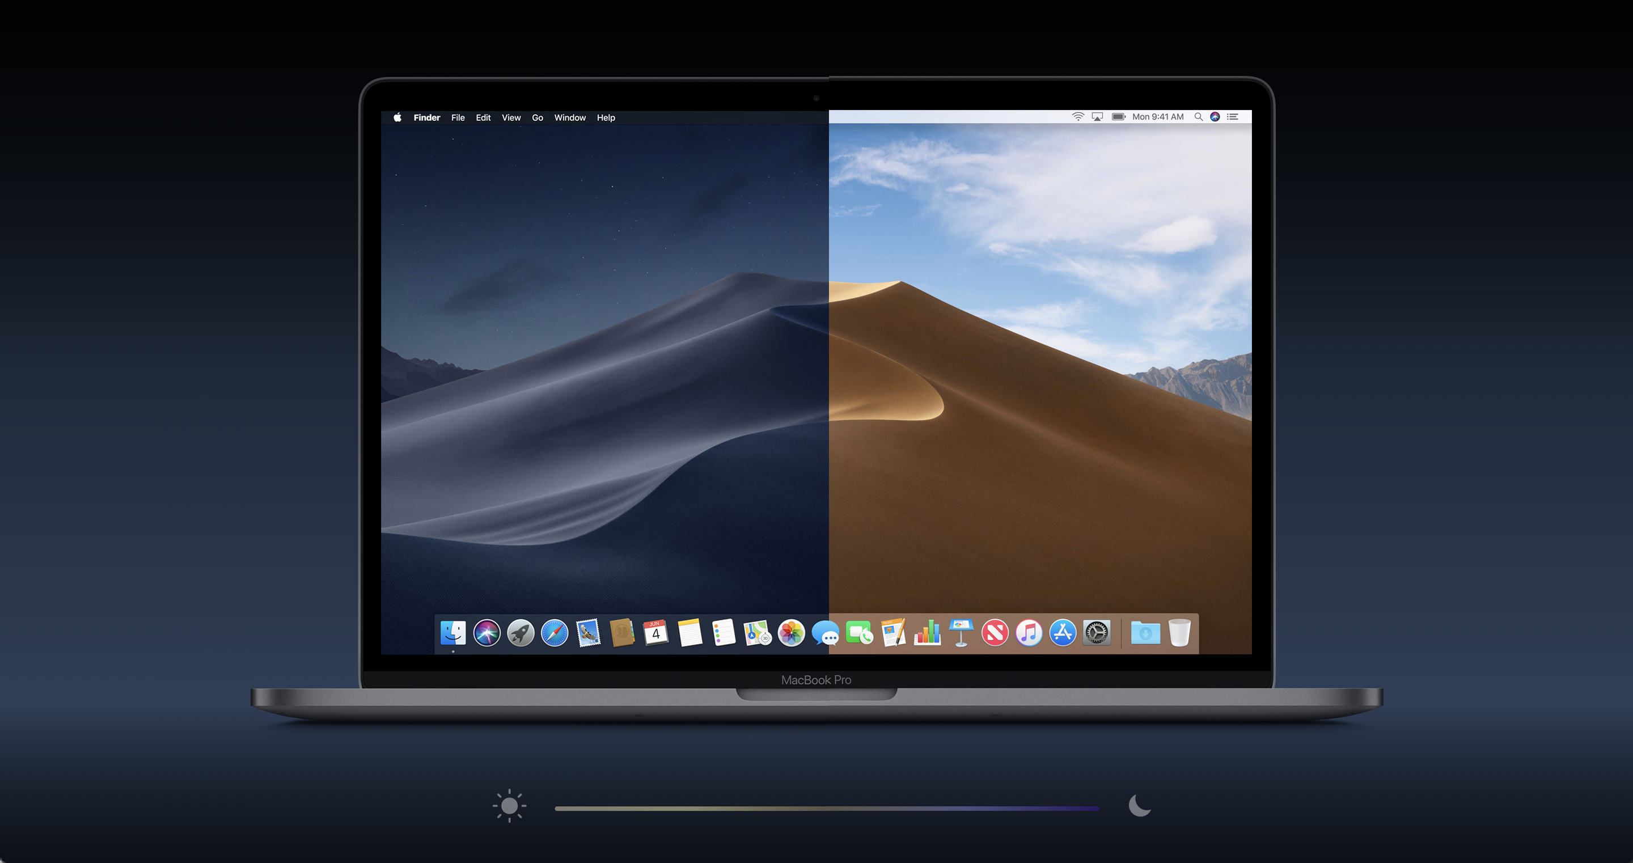The height and width of the screenshot is (863, 1633).
Task: Open FaceTime app in Dock
Action: (x=860, y=633)
